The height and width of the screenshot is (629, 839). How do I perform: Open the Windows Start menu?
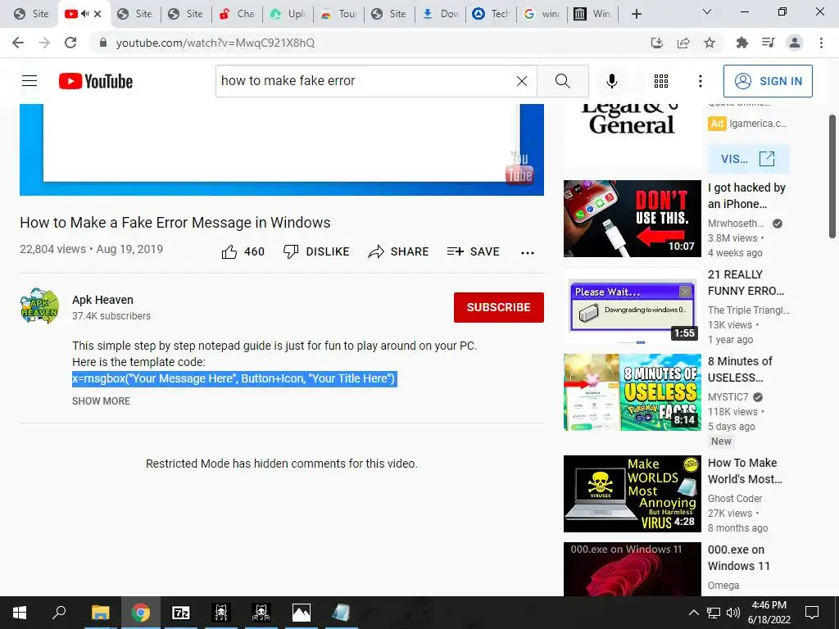click(20, 613)
